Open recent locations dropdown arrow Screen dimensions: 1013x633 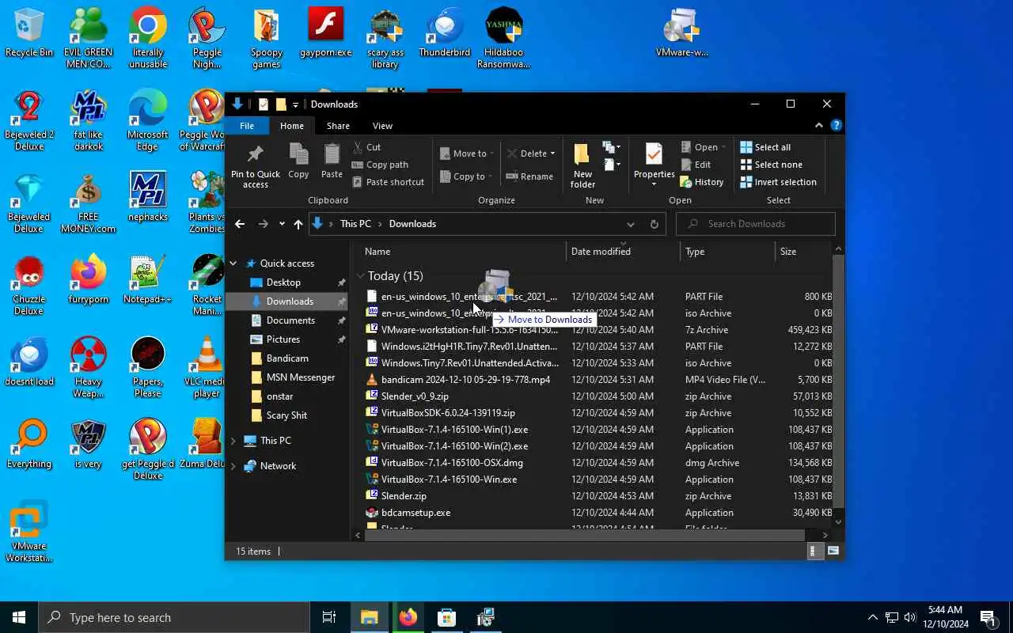(x=282, y=224)
